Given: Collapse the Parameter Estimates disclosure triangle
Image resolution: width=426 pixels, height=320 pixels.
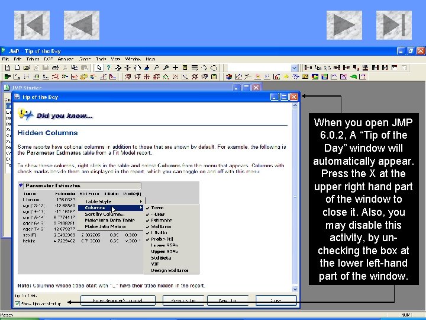Looking at the screenshot, I should [21, 185].
